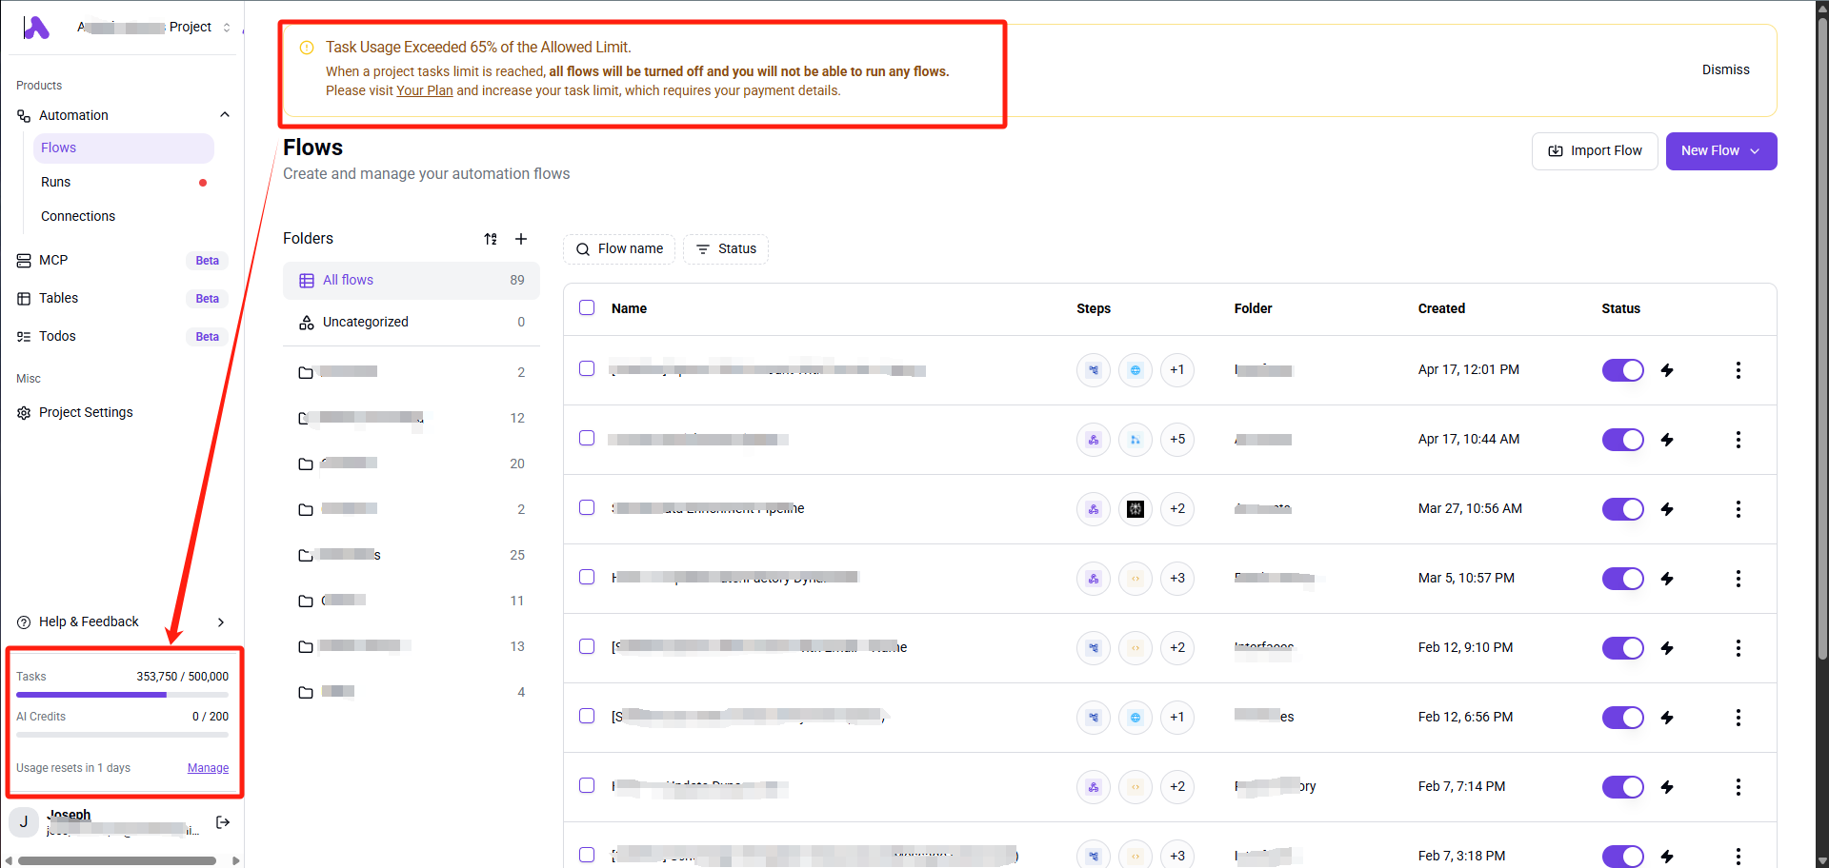Tick the checkbox for Mar 5, 10:57 PM flow
Image resolution: width=1829 pixels, height=868 pixels.
tap(587, 577)
